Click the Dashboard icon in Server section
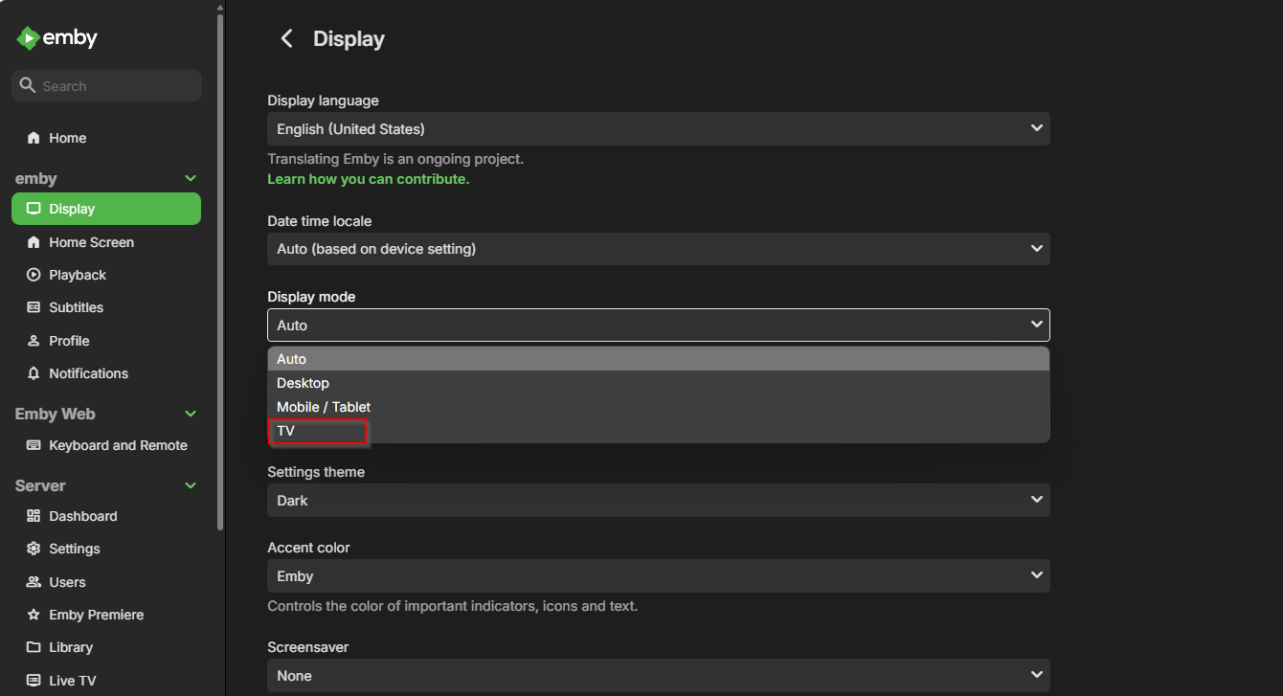Image resolution: width=1283 pixels, height=696 pixels. (34, 516)
